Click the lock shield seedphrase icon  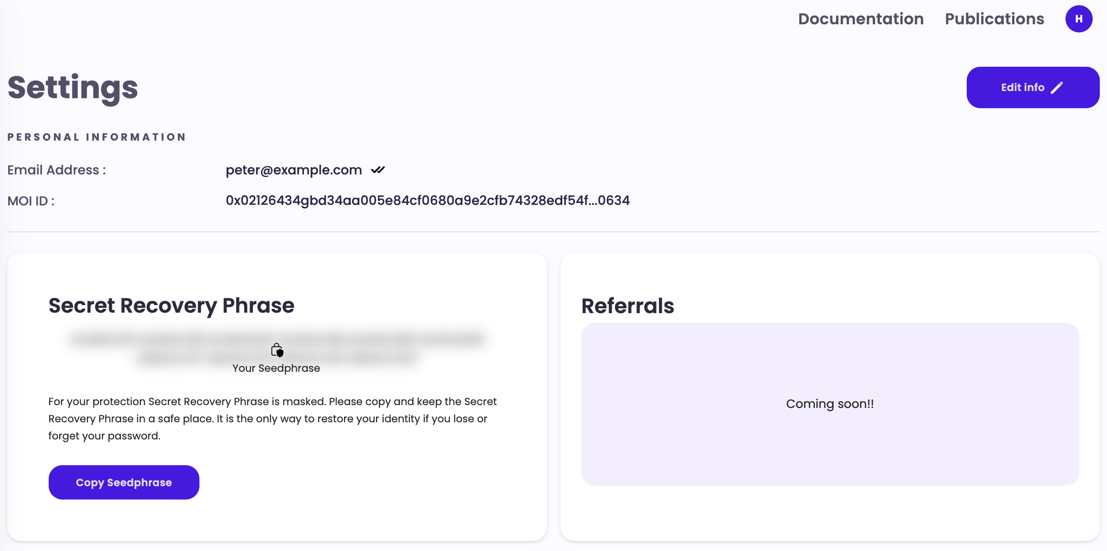[x=277, y=350]
